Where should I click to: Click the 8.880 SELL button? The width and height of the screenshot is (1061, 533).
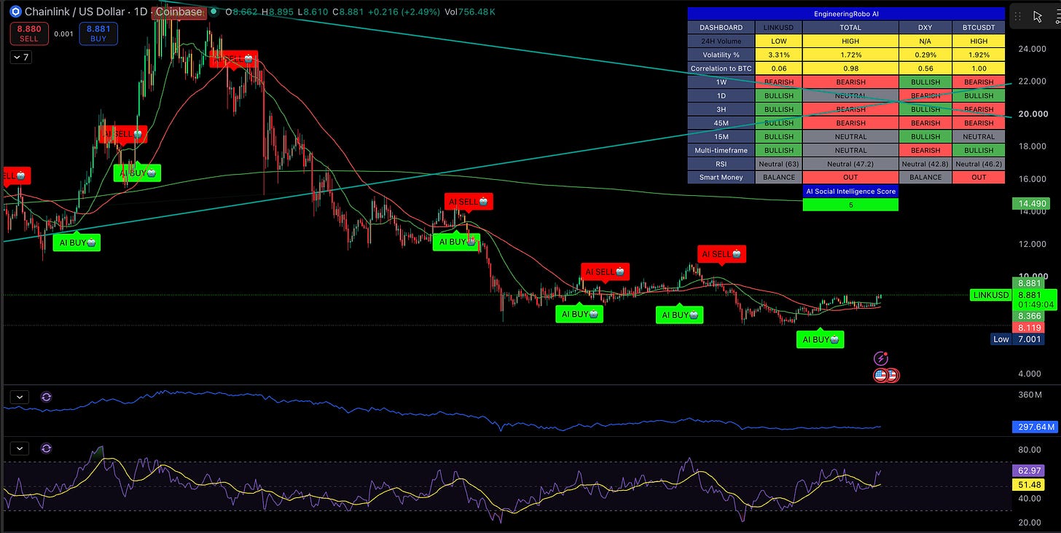pyautogui.click(x=29, y=33)
